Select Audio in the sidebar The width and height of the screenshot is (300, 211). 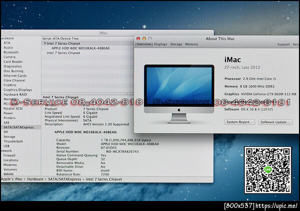click(8, 47)
